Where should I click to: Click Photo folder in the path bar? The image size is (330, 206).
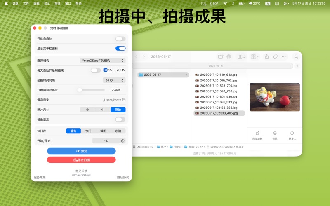tap(175, 147)
